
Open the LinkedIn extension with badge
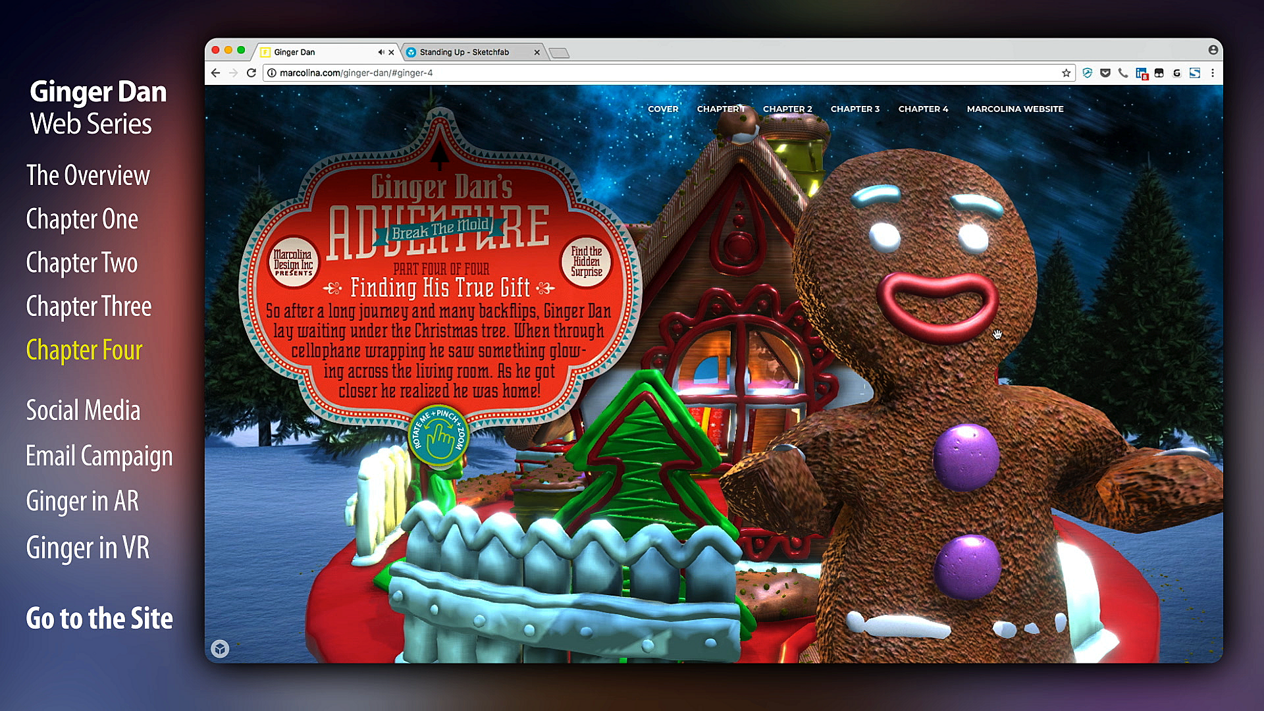pos(1142,74)
